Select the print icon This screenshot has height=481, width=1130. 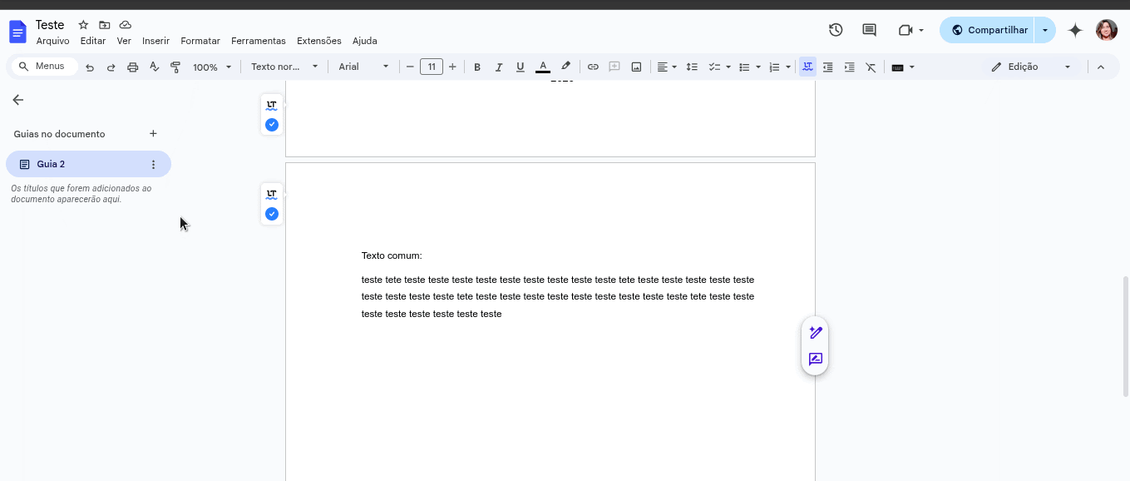point(132,67)
